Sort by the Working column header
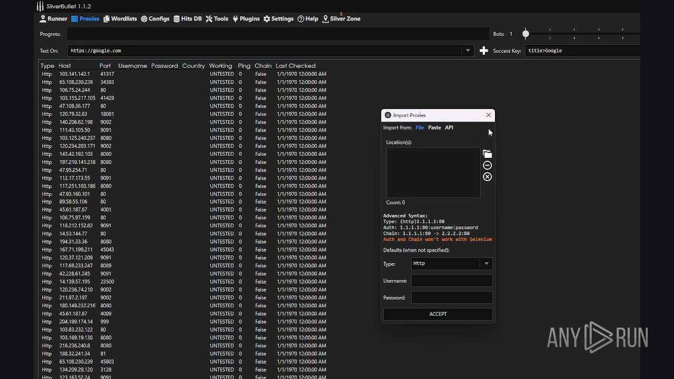Image resolution: width=674 pixels, height=379 pixels. [221, 66]
